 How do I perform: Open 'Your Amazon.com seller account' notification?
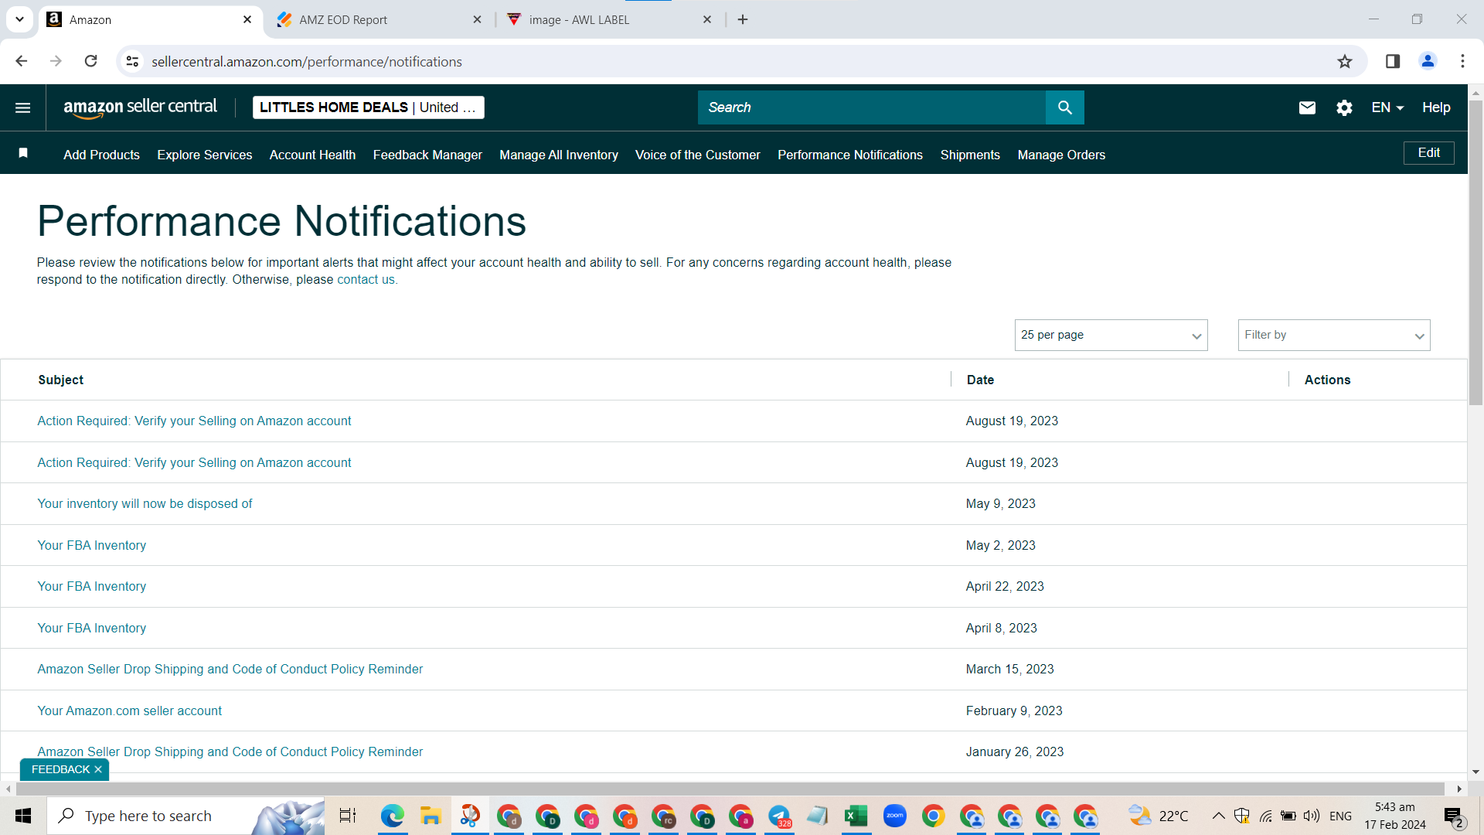click(129, 711)
